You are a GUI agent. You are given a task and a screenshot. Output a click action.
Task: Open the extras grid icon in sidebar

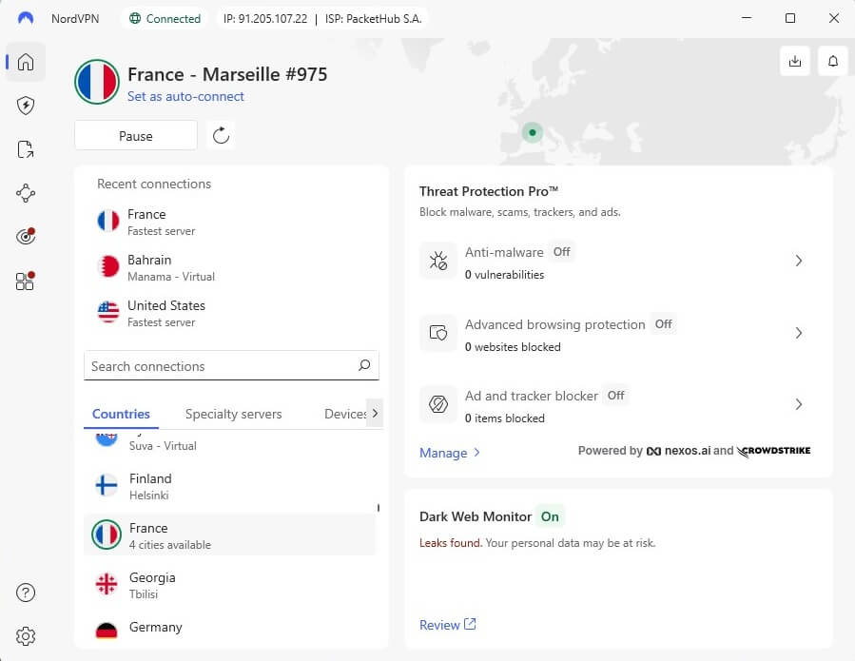point(26,281)
